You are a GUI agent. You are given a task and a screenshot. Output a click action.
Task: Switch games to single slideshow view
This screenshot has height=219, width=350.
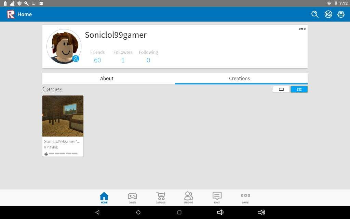coord(281,89)
